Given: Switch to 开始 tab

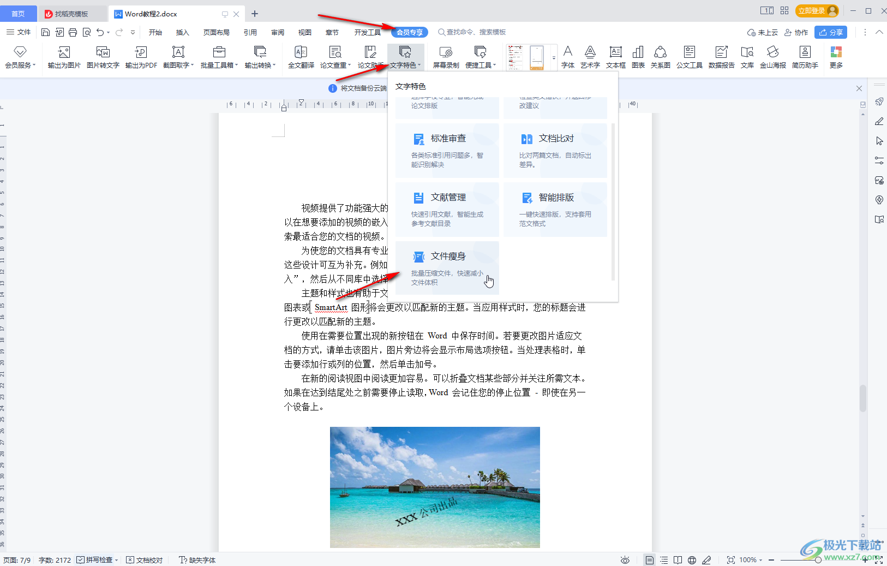Looking at the screenshot, I should [155, 32].
